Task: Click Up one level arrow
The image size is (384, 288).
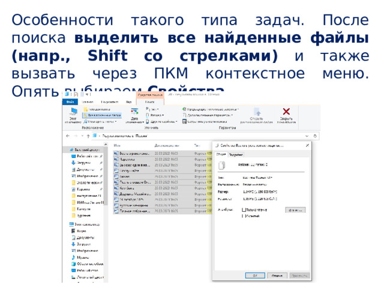Action: 88,136
